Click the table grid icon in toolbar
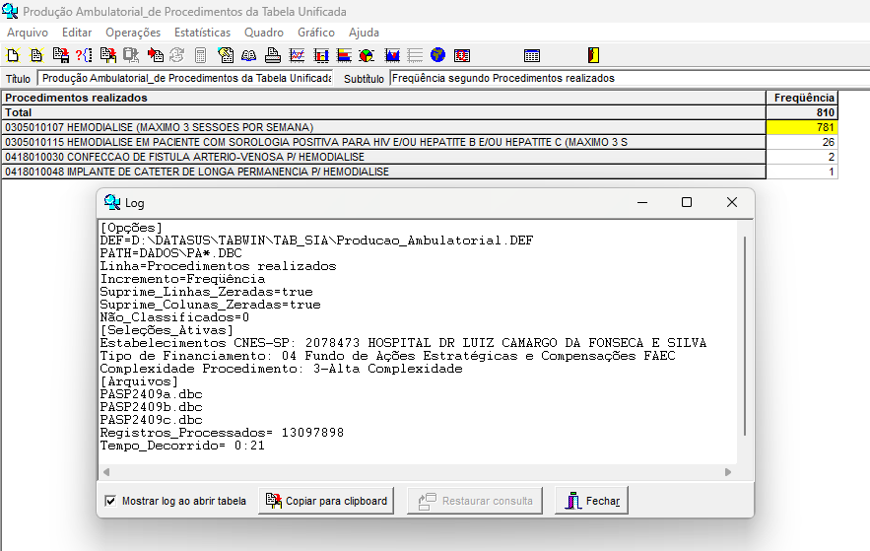Screen dimensions: 870x551 click(x=531, y=55)
